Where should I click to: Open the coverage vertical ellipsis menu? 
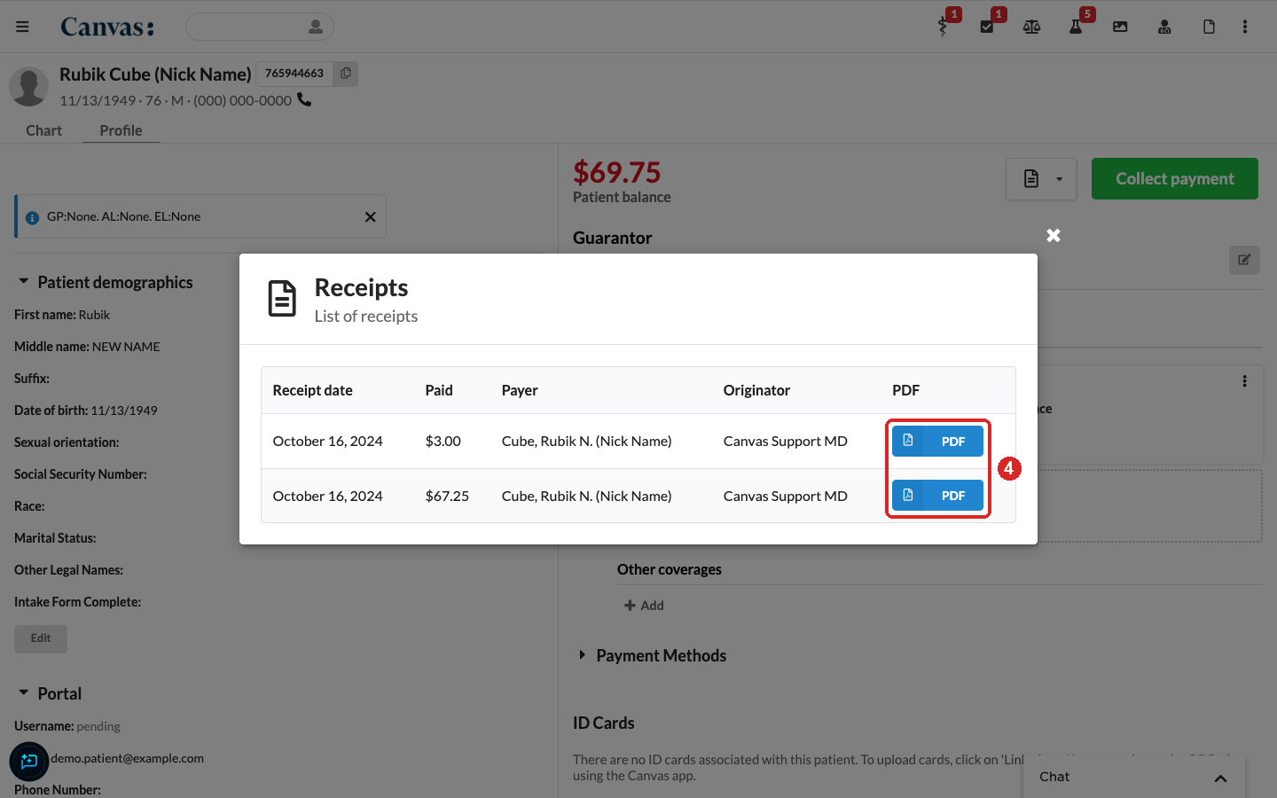click(1245, 381)
